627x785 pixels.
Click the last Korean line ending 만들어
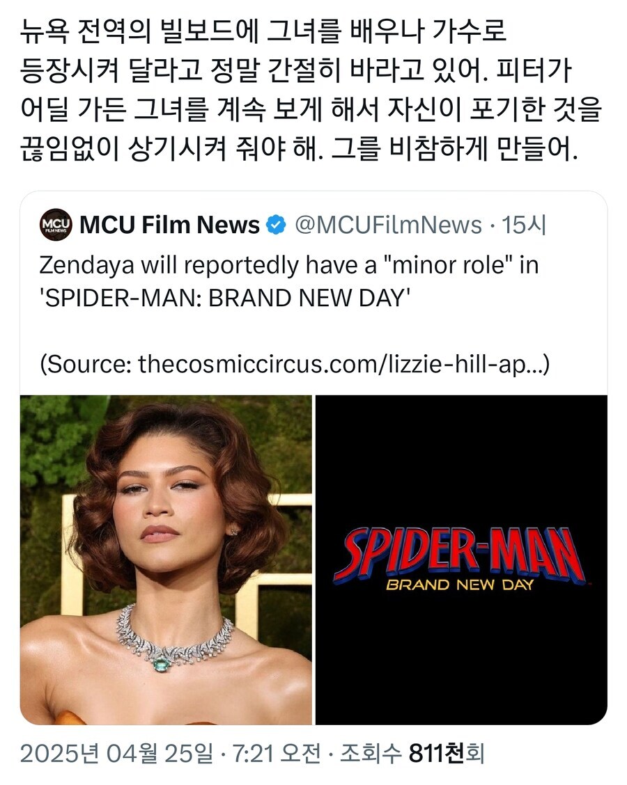point(300,150)
